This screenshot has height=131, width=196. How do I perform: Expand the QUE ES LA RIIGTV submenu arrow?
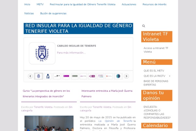tap(170, 76)
